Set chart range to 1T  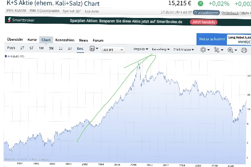click(22, 48)
